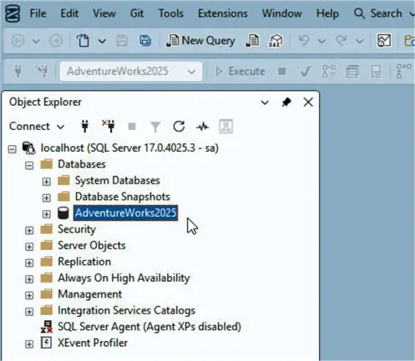Open the AdventureWorks2025 database dropdown
Image resolution: width=415 pixels, height=361 pixels.
pos(131,72)
